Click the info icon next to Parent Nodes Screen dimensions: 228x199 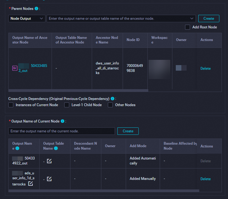(36, 9)
